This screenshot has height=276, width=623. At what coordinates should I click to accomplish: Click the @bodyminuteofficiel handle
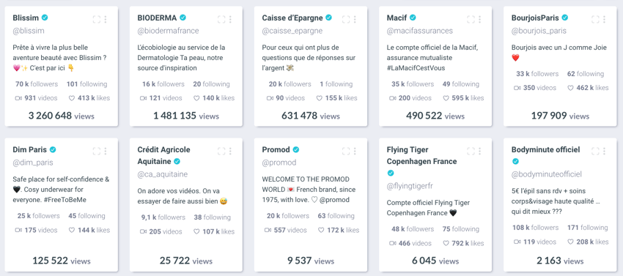click(547, 174)
